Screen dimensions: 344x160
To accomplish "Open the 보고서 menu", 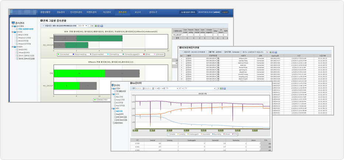I will click(138, 12).
